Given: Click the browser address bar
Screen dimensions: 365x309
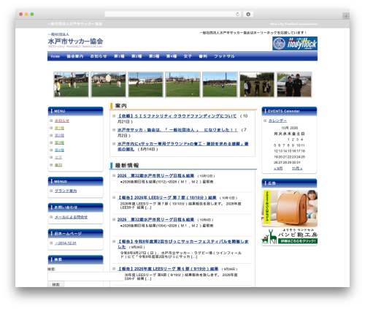Looking at the screenshot, I should tap(172, 14).
